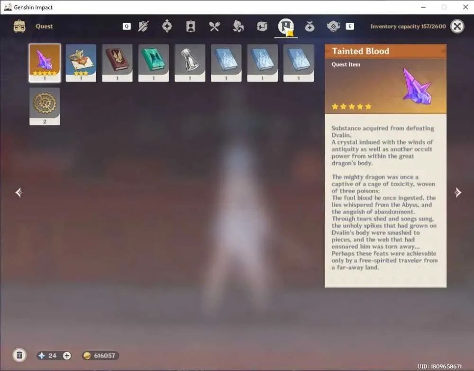Viewport: 474px width, 371px height.
Task: Click the UID number text
Action: point(439,366)
